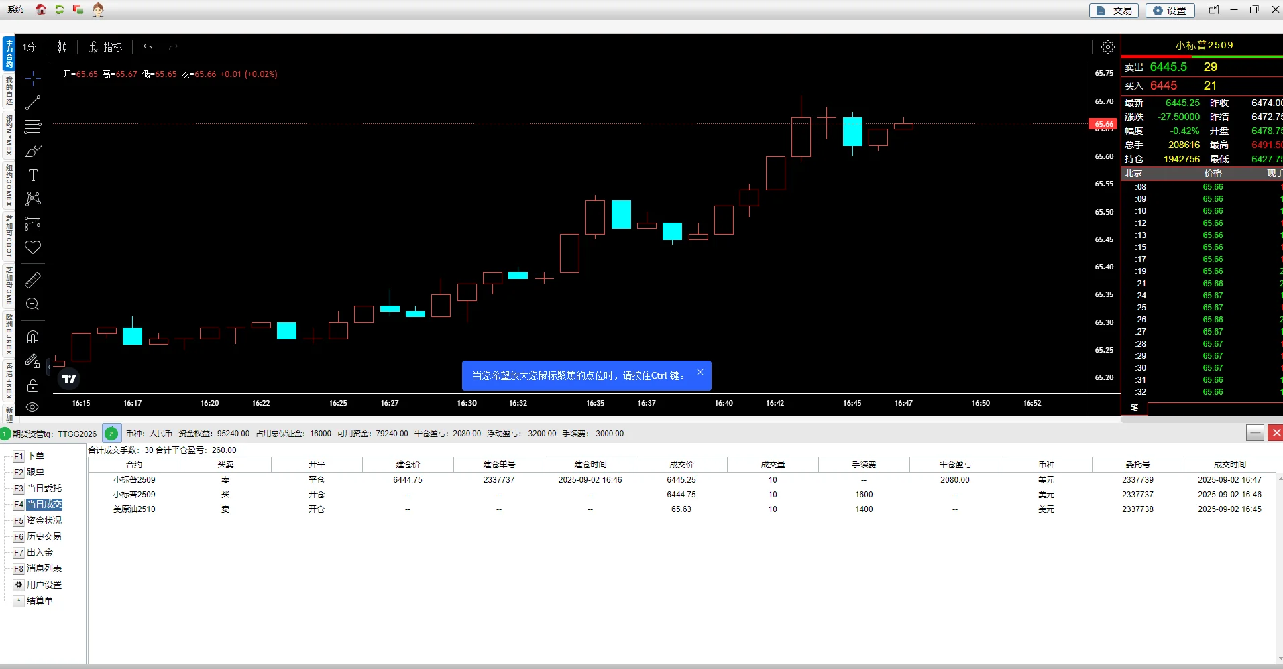Close the blue Ctrl zoom hint
The width and height of the screenshot is (1283, 669).
pyautogui.click(x=700, y=372)
